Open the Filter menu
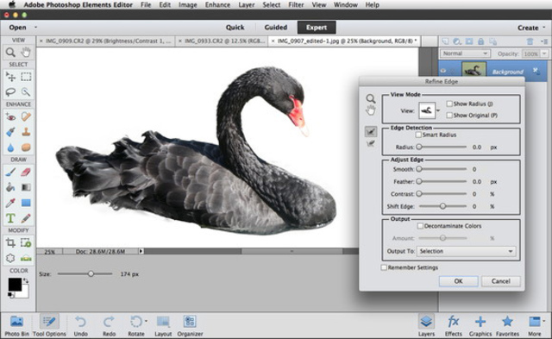This screenshot has width=552, height=339. pos(296,5)
